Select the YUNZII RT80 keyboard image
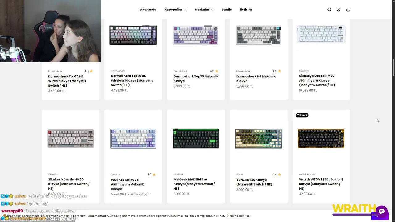Image resolution: width=395 pixels, height=222 pixels. [x=259, y=138]
